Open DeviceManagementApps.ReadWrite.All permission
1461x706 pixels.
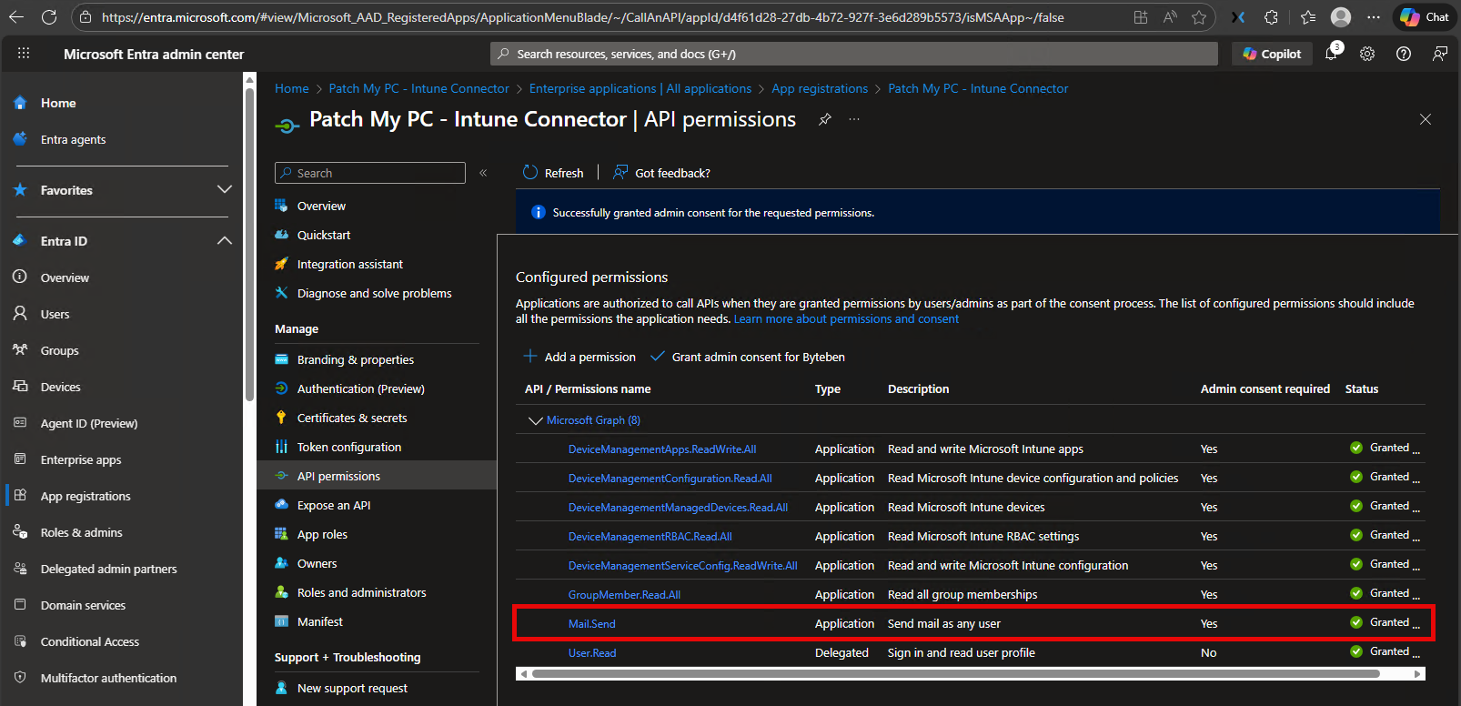[662, 449]
